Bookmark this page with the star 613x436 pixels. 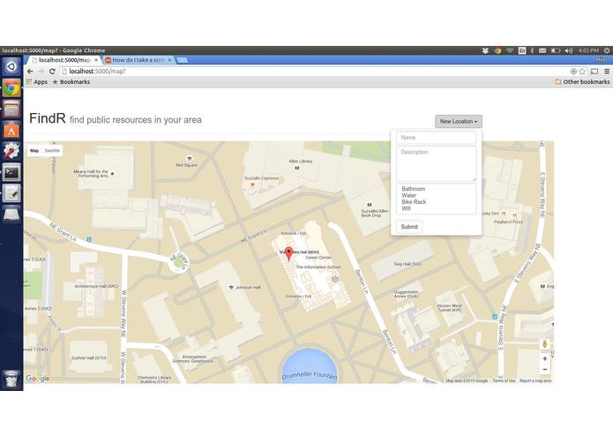(x=582, y=71)
